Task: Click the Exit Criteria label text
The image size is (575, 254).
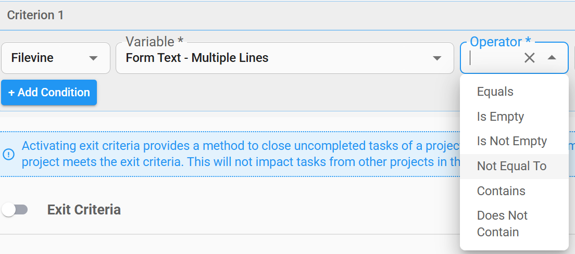Action: (84, 210)
